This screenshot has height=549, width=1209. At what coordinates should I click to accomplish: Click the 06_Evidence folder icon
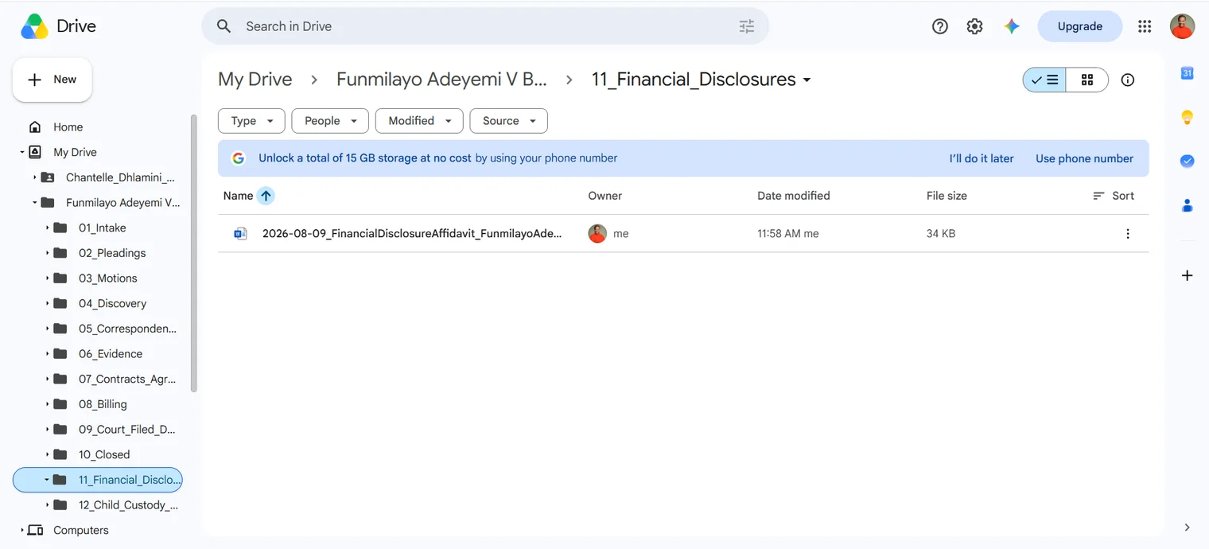tap(60, 354)
